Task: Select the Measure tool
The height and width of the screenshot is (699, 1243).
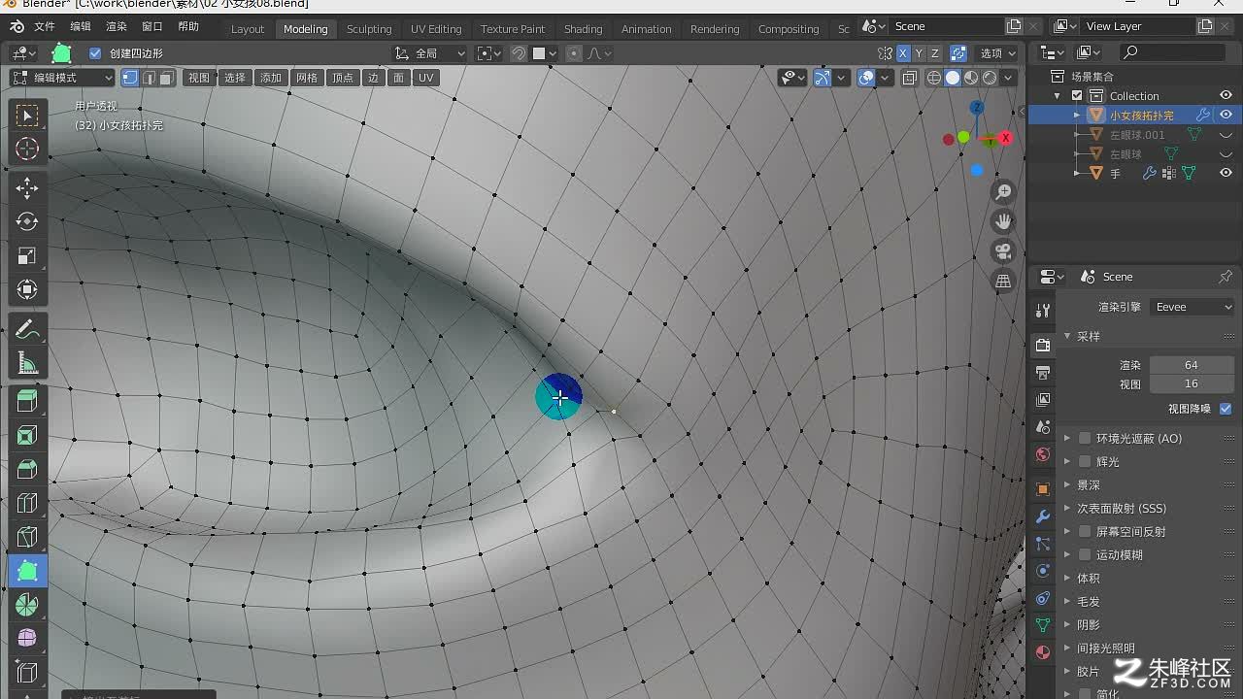Action: pyautogui.click(x=27, y=363)
